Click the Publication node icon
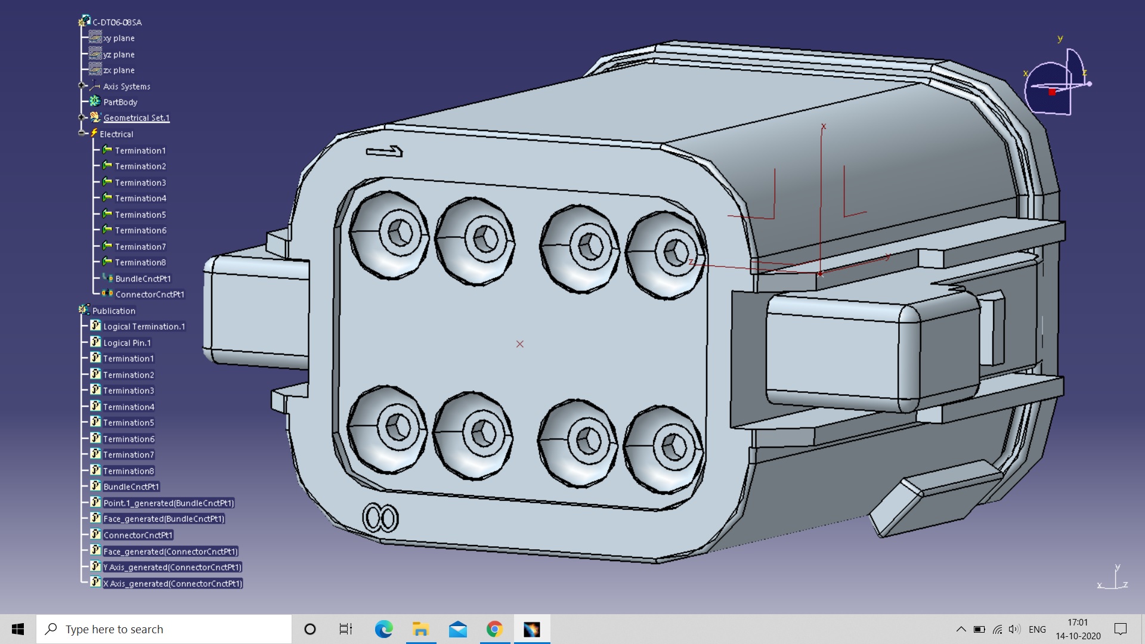This screenshot has height=644, width=1145. 84,309
